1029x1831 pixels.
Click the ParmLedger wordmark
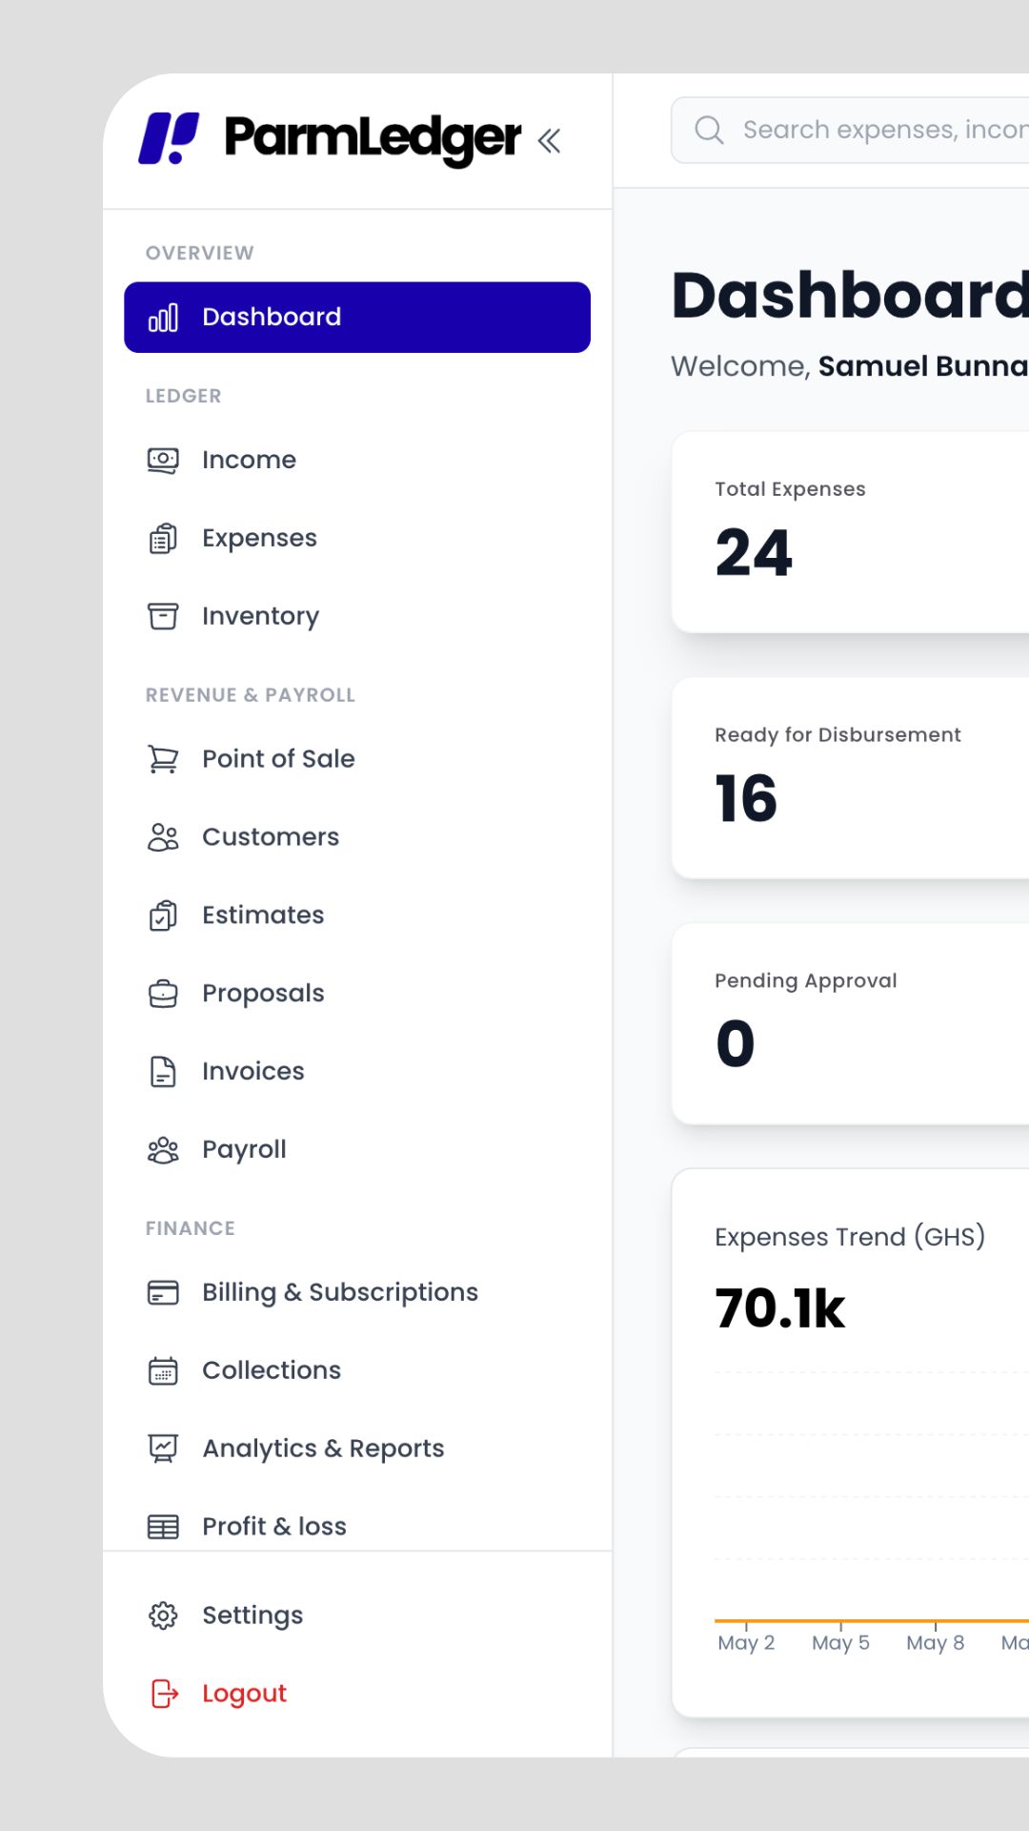(373, 139)
